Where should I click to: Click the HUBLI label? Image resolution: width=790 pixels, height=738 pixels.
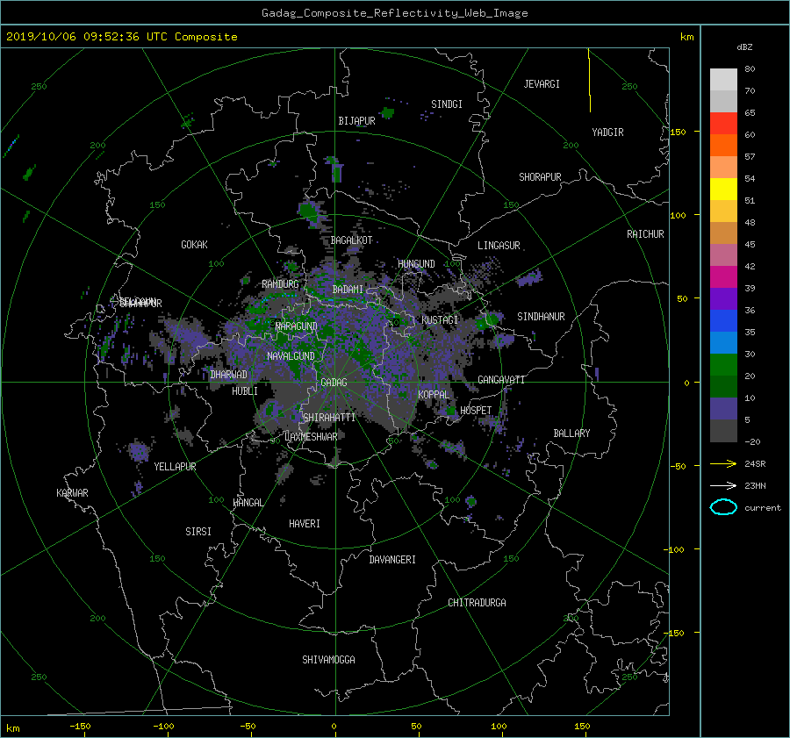(x=245, y=391)
